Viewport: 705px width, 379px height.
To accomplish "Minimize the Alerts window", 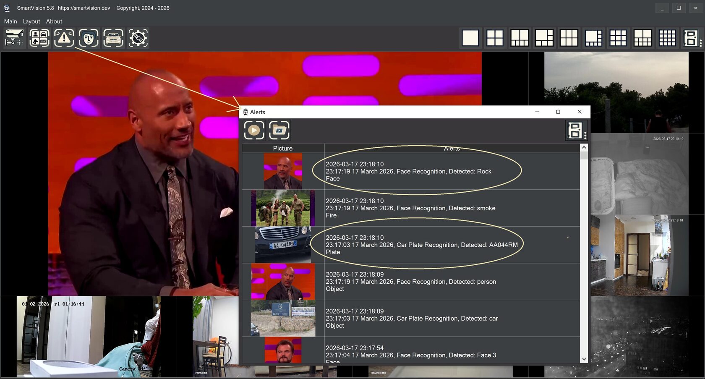I will (537, 112).
